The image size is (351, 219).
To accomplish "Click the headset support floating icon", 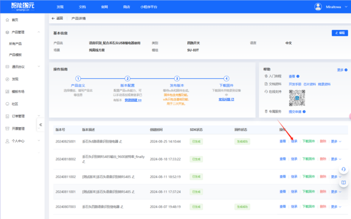I will tap(343, 169).
